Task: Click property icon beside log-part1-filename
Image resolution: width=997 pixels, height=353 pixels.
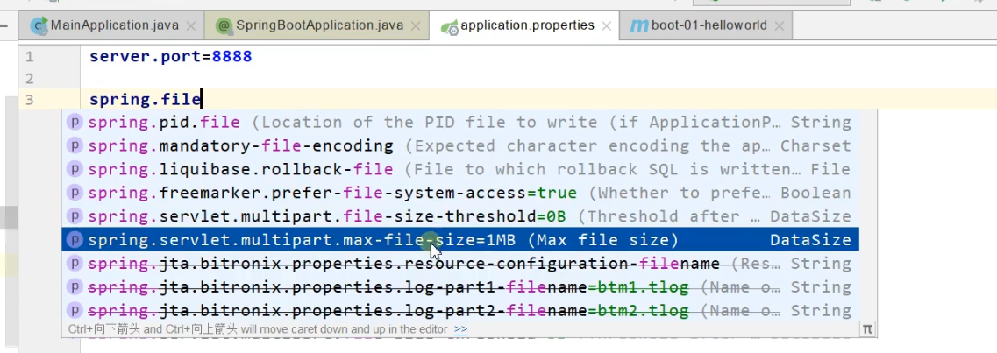Action: click(75, 286)
